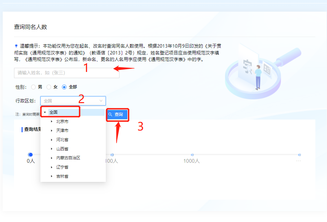Expand the 辽宁省 triangle icon
Image resolution: width=327 pixels, height=222 pixels.
(52, 167)
